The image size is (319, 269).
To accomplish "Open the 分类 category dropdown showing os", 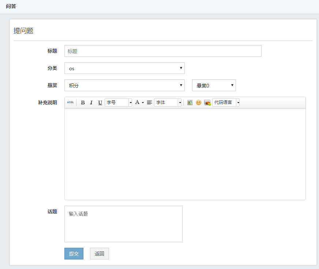I will pyautogui.click(x=124, y=68).
